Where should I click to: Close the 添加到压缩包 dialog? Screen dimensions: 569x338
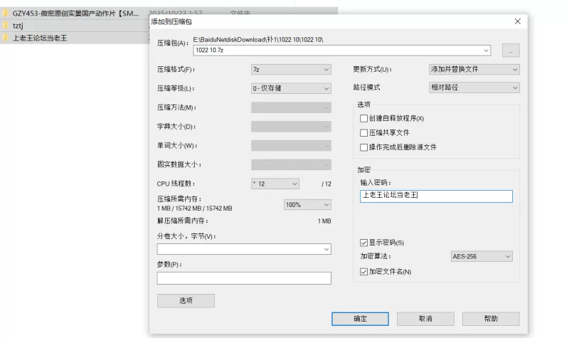[517, 22]
